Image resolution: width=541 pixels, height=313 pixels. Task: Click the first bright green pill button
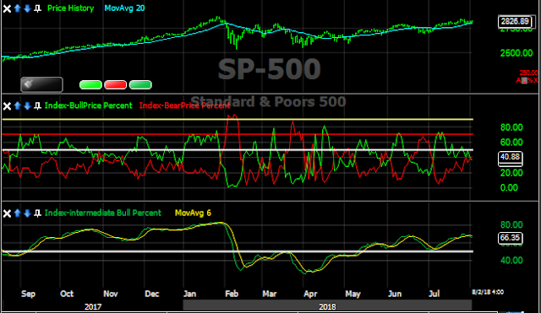coord(90,84)
